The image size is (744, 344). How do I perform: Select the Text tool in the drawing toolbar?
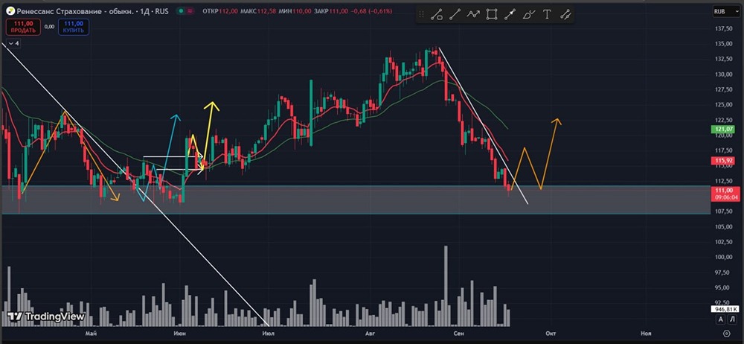point(547,15)
